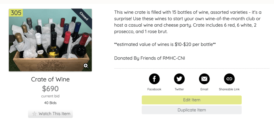Image resolution: width=274 pixels, height=120 pixels.
Task: Open the wine crate photo thumbnail
Action: click(50, 40)
